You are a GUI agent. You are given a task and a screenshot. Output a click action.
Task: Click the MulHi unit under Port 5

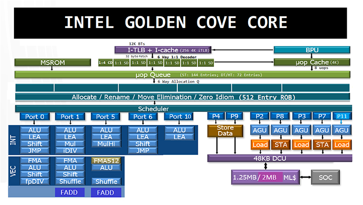[106, 144]
